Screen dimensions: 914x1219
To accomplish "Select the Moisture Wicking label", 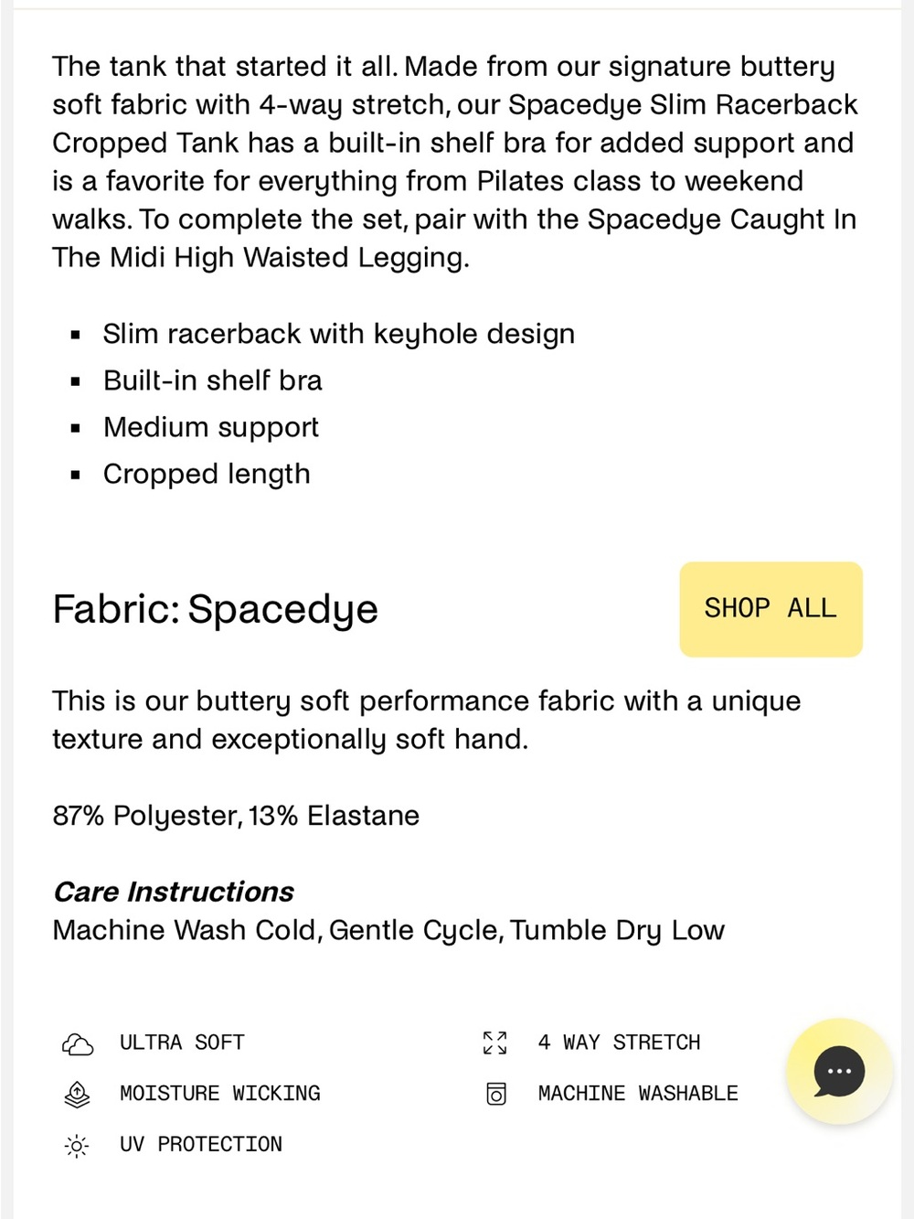I will tap(220, 1094).
